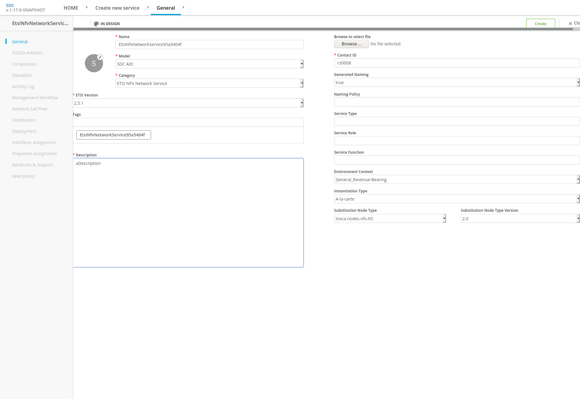Image resolution: width=580 pixels, height=399 pixels.
Task: Click the arrow after HOME breadcrumb
Action: (87, 7)
